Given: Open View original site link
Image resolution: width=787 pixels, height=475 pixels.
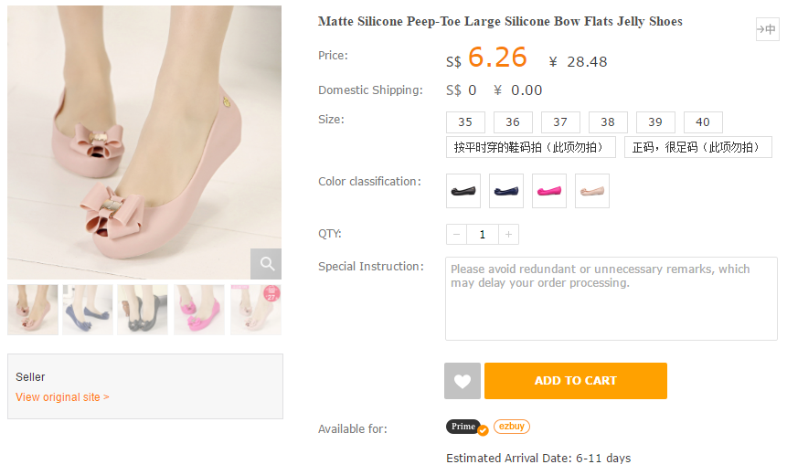Looking at the screenshot, I should 62,397.
